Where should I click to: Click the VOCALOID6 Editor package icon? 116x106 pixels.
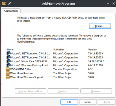click(8, 69)
